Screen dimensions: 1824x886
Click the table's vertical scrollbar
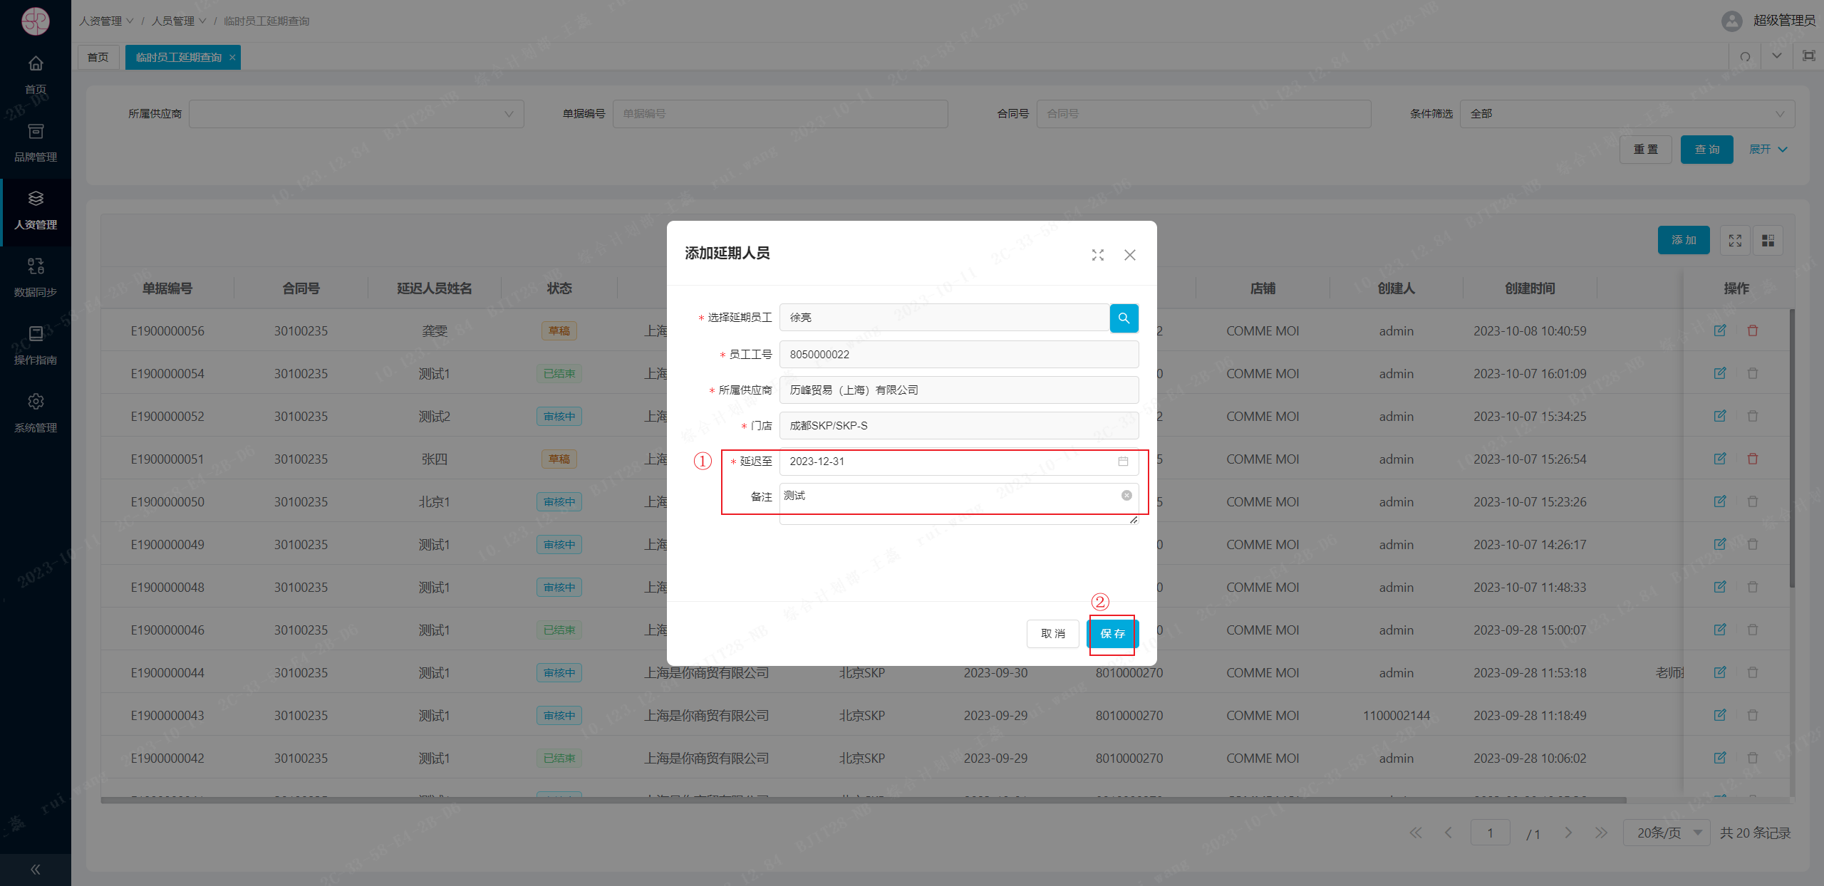pyautogui.click(x=1792, y=449)
